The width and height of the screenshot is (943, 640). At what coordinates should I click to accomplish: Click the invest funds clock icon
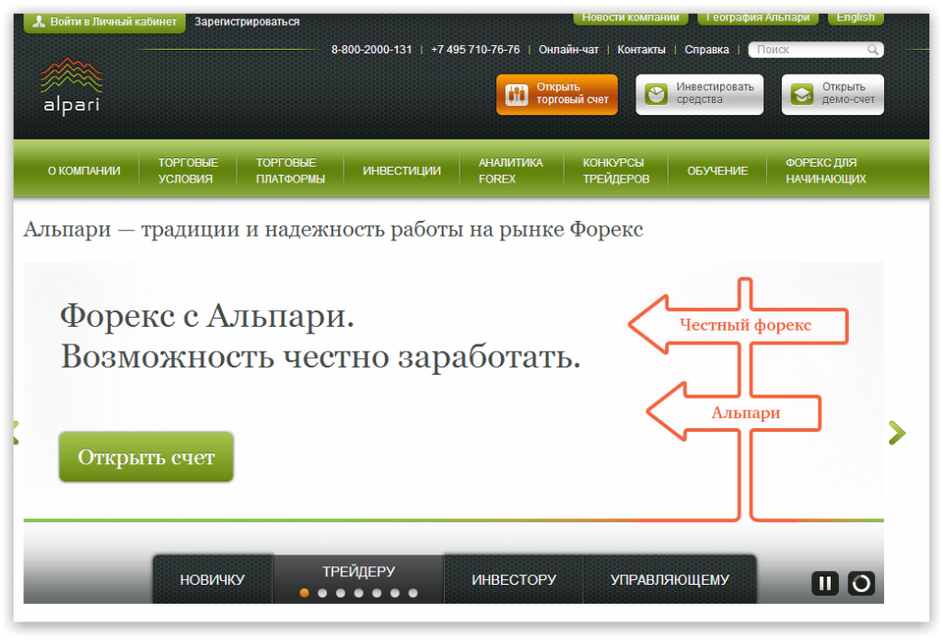point(656,95)
